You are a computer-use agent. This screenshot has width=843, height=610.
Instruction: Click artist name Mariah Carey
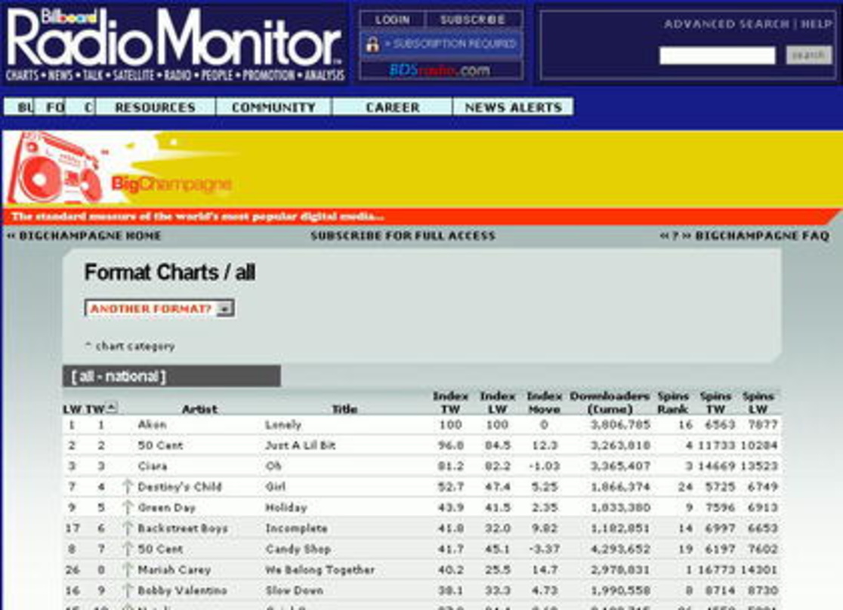174,570
